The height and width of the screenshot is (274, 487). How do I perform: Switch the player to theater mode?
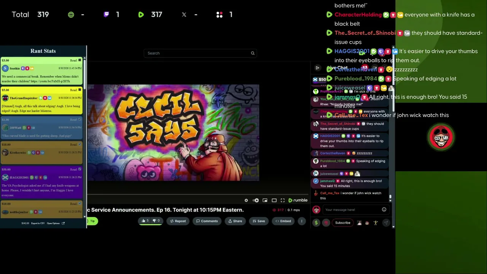(x=274, y=200)
